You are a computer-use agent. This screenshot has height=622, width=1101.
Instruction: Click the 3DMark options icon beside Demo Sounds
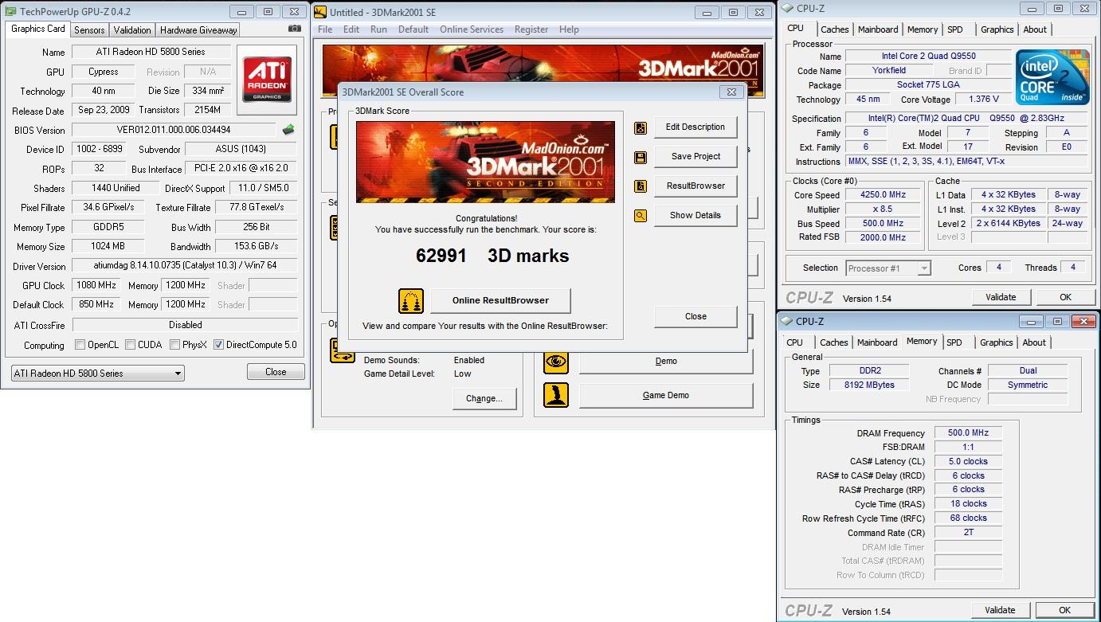coord(342,352)
